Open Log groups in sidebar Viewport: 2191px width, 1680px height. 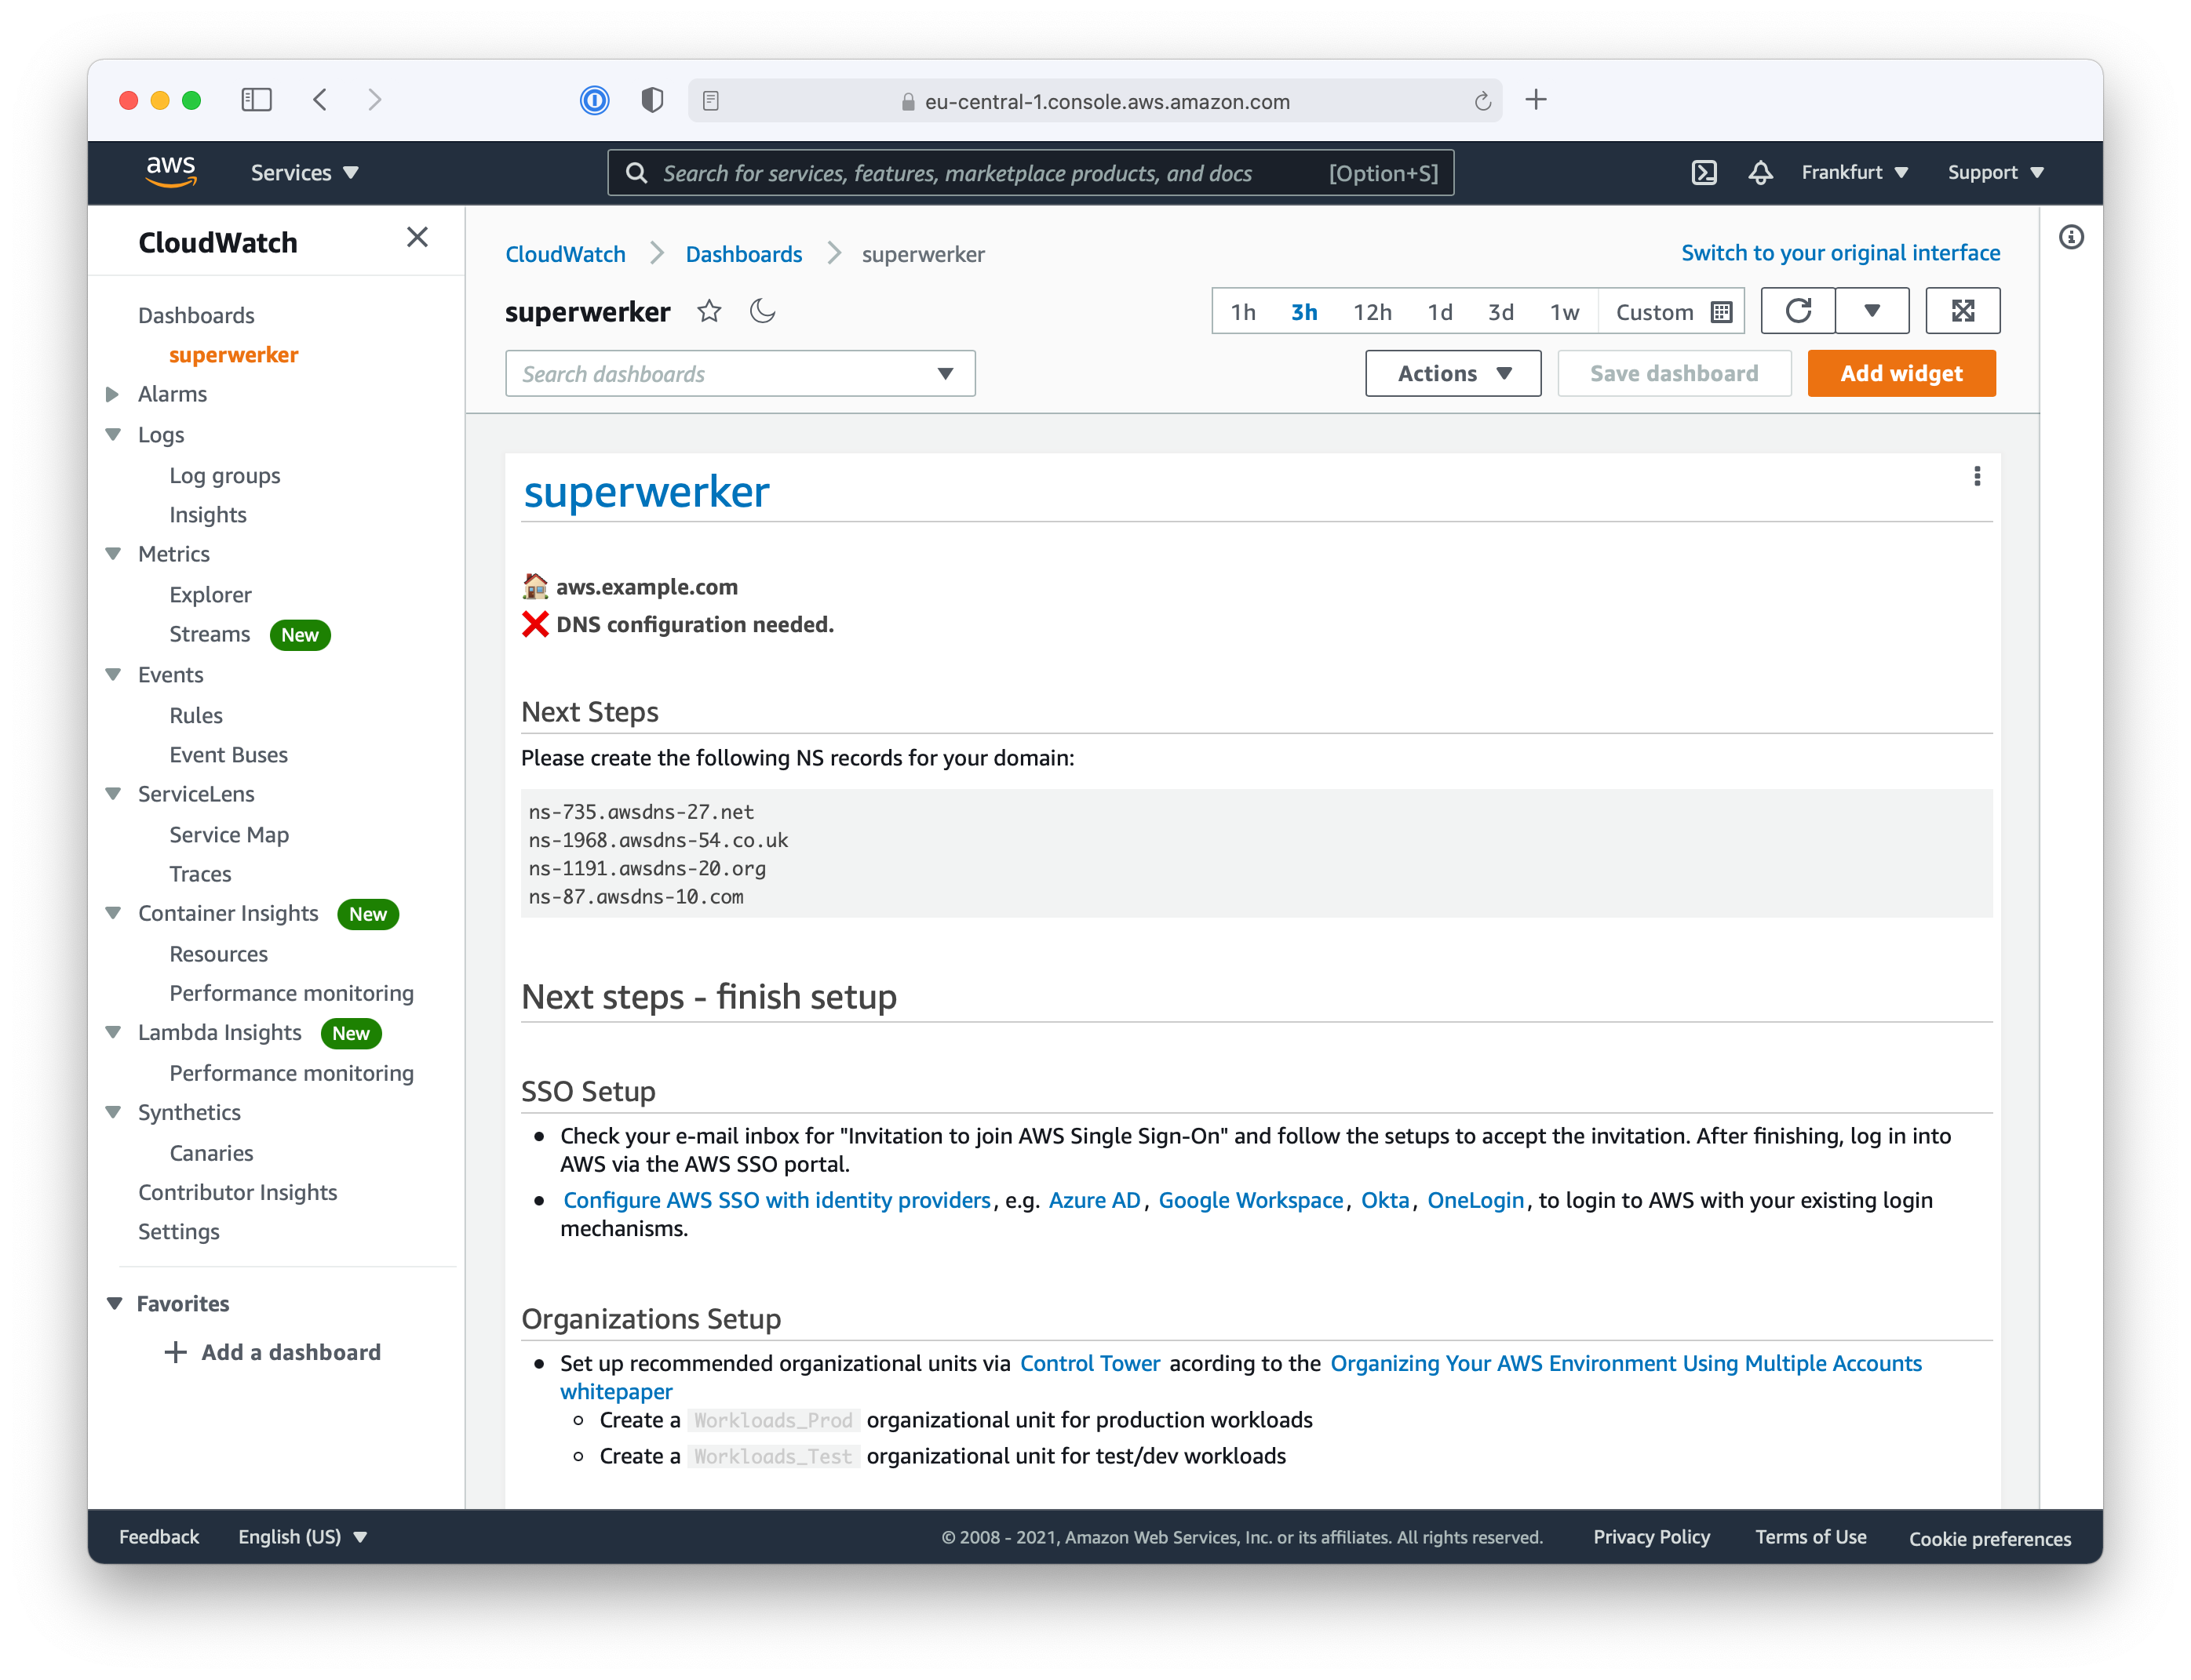pyautogui.click(x=224, y=475)
